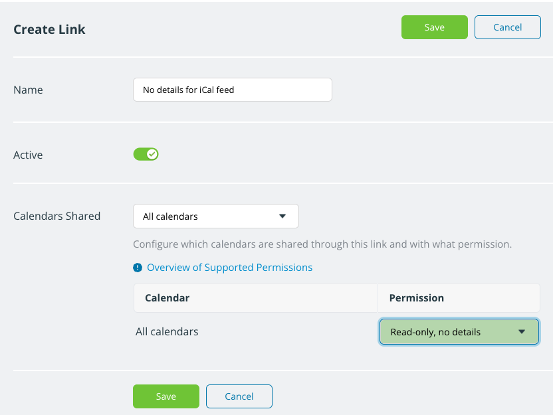This screenshot has width=553, height=415.
Task: Click the Create Link heading
Action: pyautogui.click(x=50, y=29)
